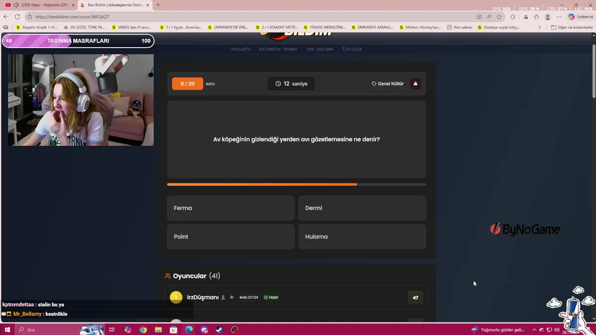
Task: Choose the answer Ferma
Action: point(230,208)
